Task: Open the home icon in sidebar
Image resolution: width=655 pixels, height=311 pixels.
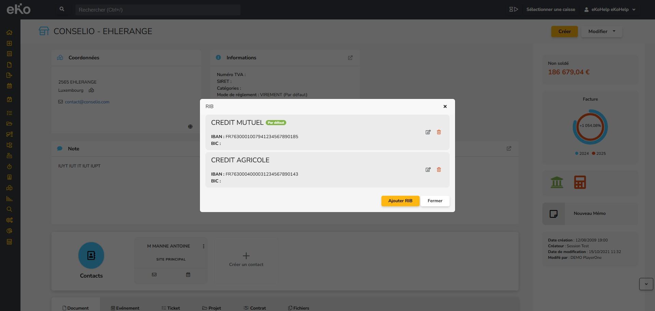Action: click(x=9, y=33)
